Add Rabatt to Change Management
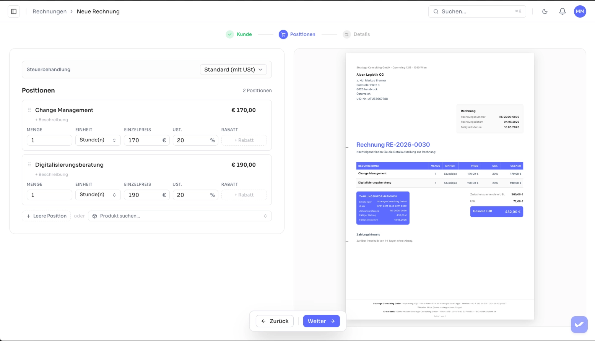The height and width of the screenshot is (341, 595). 244,140
